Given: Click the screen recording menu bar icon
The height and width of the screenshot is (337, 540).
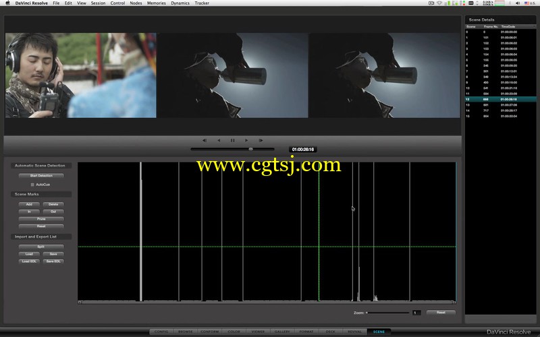Looking at the screenshot, I should [x=431, y=3].
